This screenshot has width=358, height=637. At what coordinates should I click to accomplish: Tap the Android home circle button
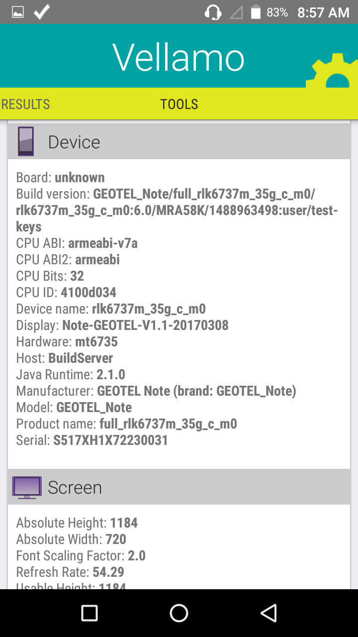click(x=179, y=613)
